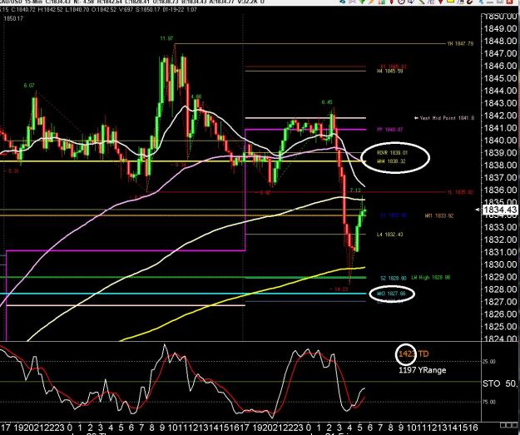Click the 25.00 stochastic scale label

pyautogui.click(x=489, y=362)
